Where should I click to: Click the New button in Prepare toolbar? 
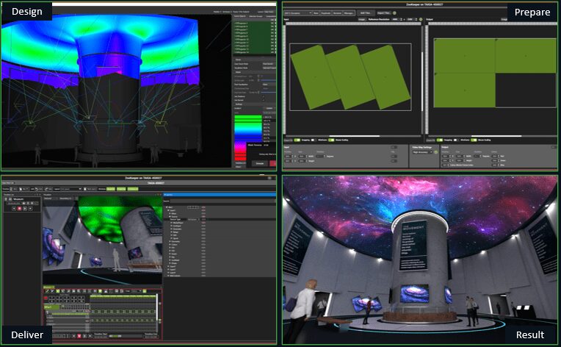pyautogui.click(x=316, y=13)
